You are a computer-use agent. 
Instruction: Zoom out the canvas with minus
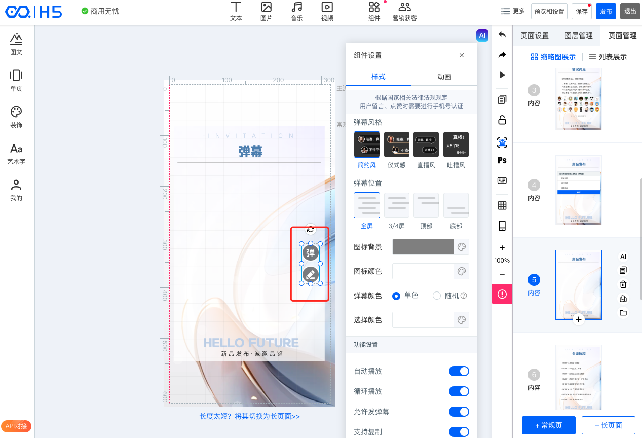point(502,274)
